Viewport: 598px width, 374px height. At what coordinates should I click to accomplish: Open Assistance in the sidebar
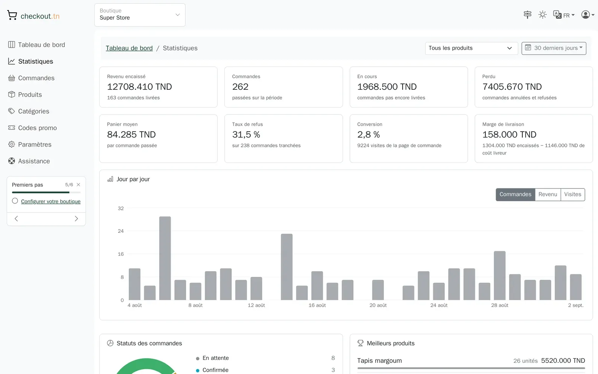29,161
